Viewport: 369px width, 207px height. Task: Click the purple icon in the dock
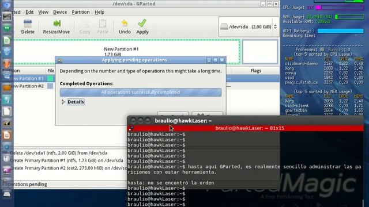coord(7,170)
